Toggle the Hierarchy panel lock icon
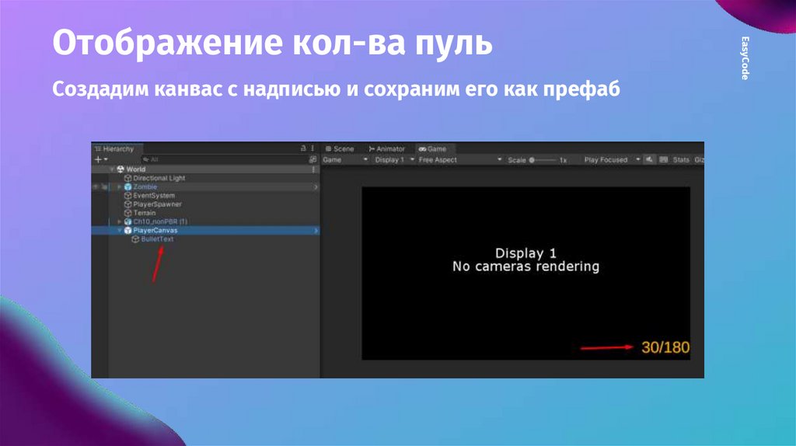 click(x=304, y=148)
